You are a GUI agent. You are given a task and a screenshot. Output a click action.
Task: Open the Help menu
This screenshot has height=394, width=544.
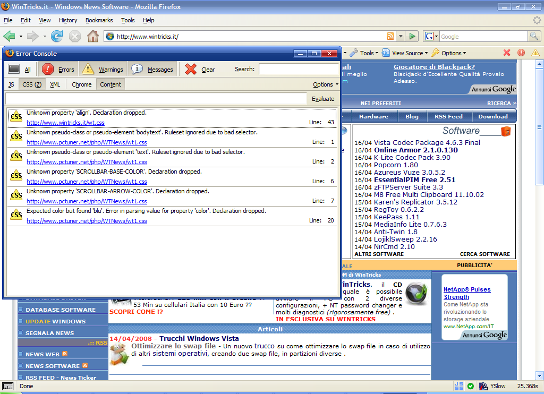[x=149, y=20]
